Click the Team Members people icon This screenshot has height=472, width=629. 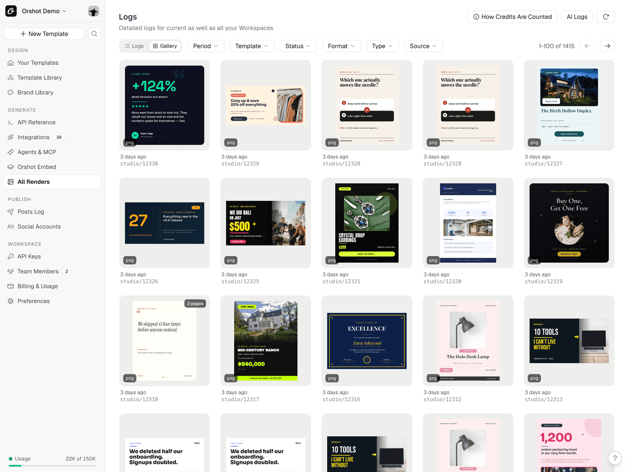[x=11, y=271]
